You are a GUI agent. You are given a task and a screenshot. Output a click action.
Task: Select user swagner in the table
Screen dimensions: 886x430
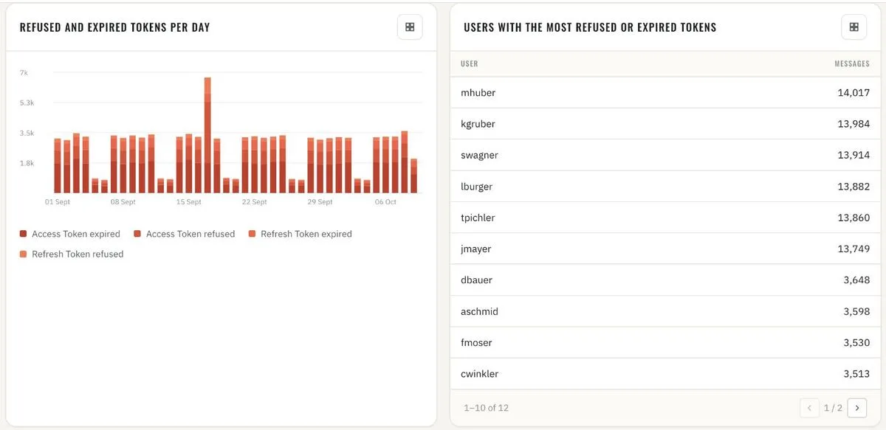479,155
